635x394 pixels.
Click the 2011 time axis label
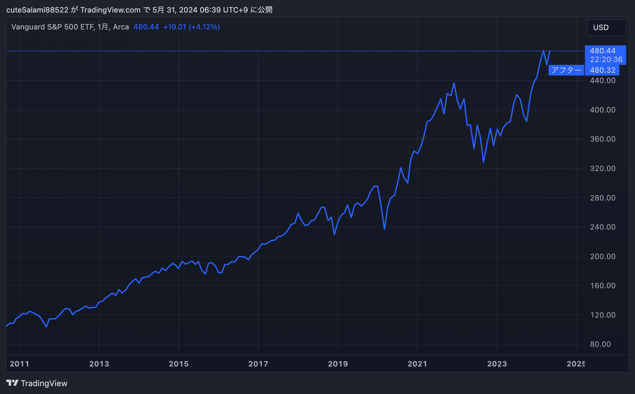[19, 364]
